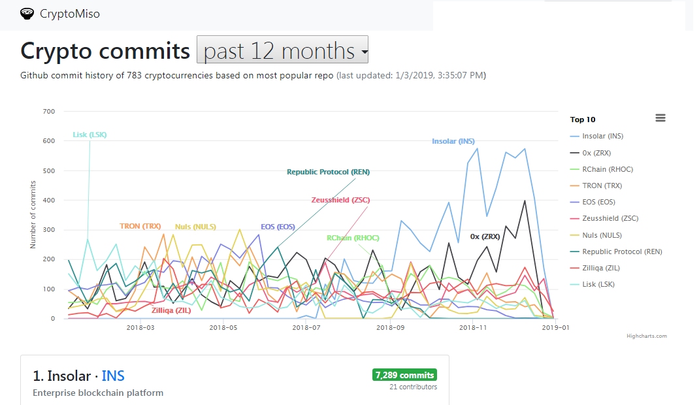Screen dimensions: 699x405
Task: Toggle Republic Protocol (REN) legend entry
Action: (616, 251)
